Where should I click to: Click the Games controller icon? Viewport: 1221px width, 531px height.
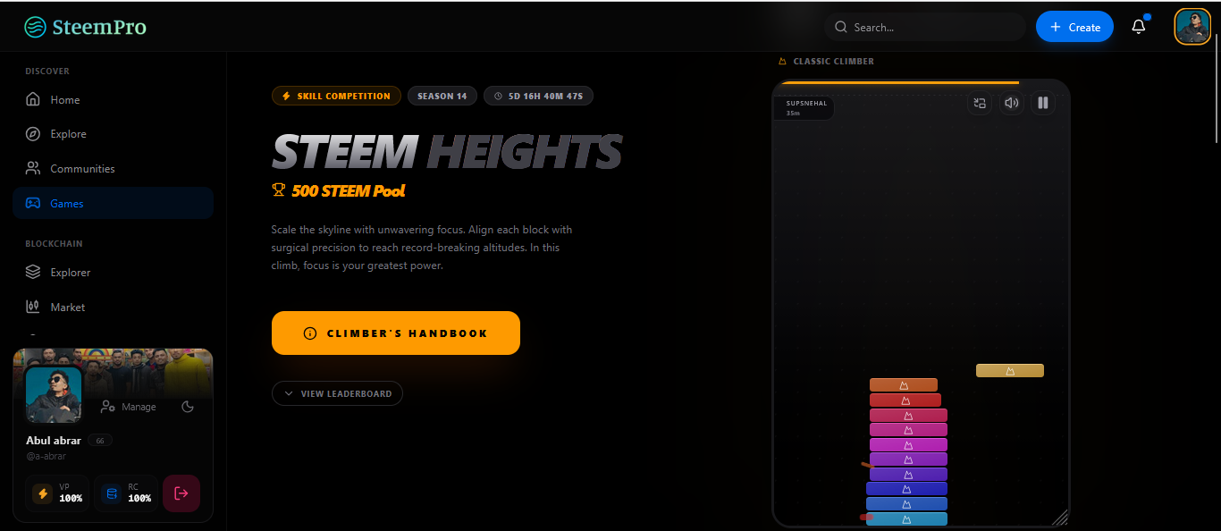[33, 203]
